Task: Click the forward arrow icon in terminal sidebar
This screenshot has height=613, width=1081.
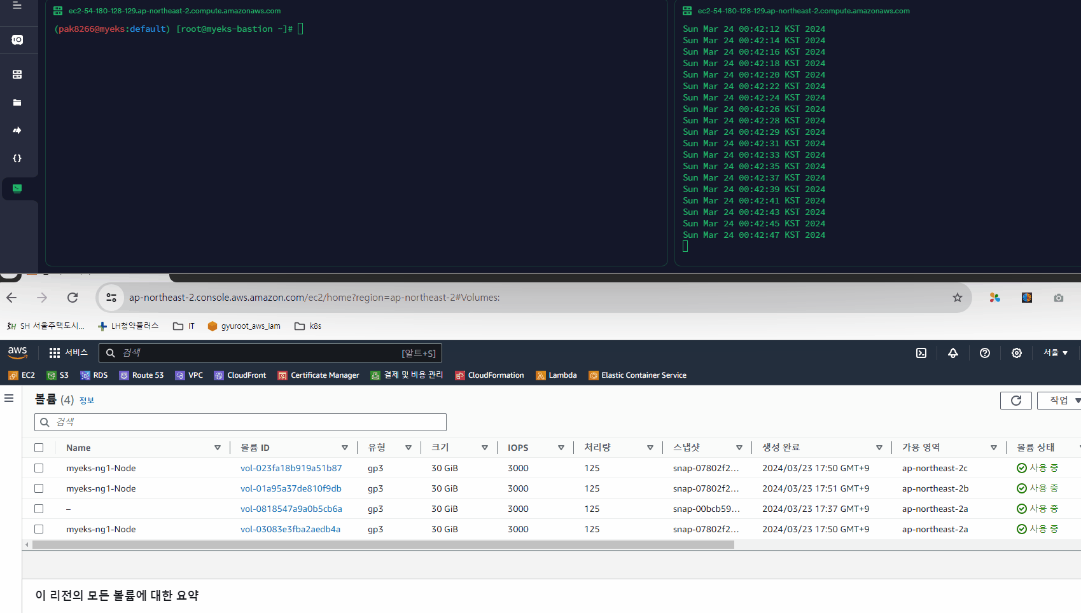Action: click(x=17, y=130)
